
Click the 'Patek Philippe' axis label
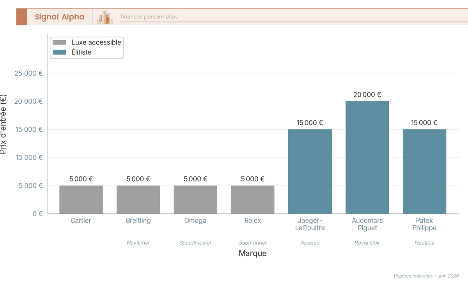[424, 224]
